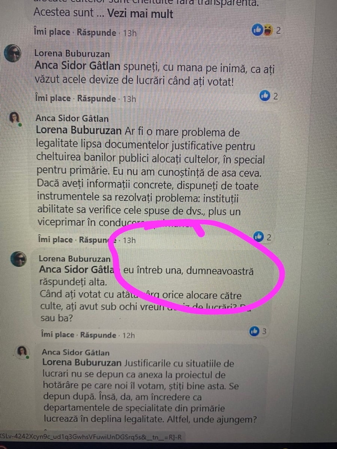Click bold Lorena Buburuzan mention in Anca's reply
The width and height of the screenshot is (337, 449).
[x=79, y=132]
